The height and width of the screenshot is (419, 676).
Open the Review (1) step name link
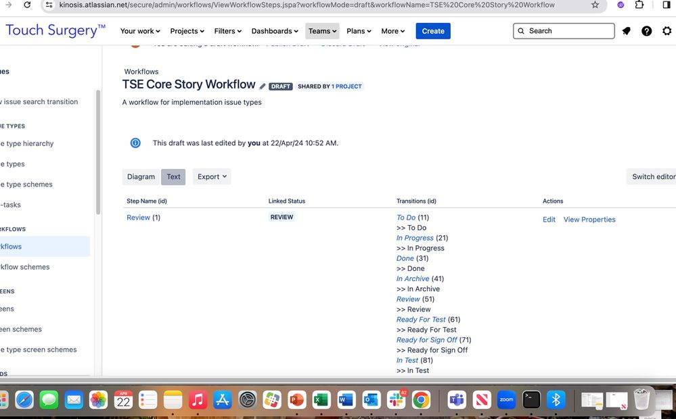click(x=139, y=218)
